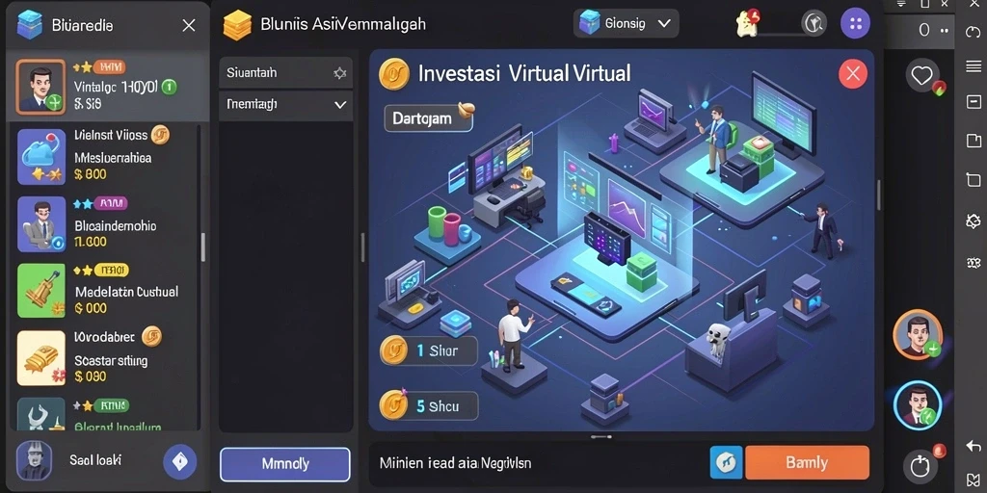987x493 pixels.
Task: Select the Scastar sttiing gold bars icon
Action: click(41, 358)
